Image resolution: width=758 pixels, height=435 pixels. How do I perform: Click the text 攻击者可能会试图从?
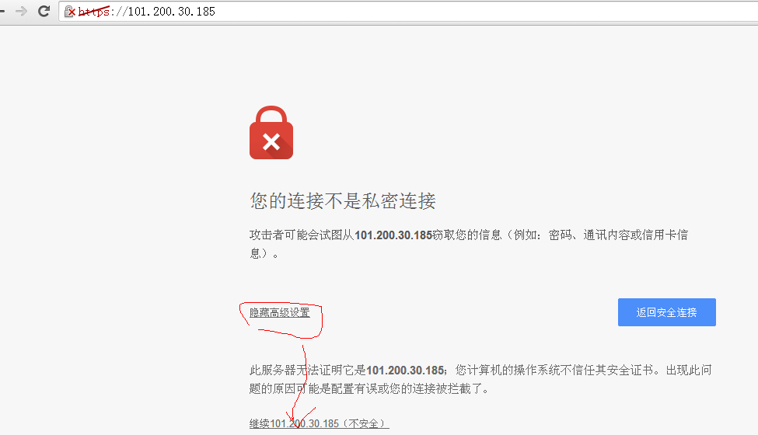click(302, 235)
